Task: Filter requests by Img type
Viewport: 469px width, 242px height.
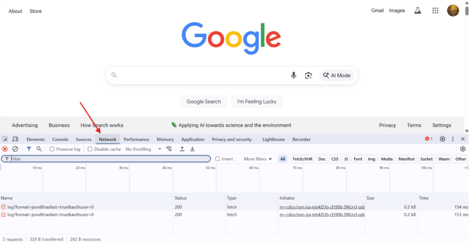Action: pos(371,159)
